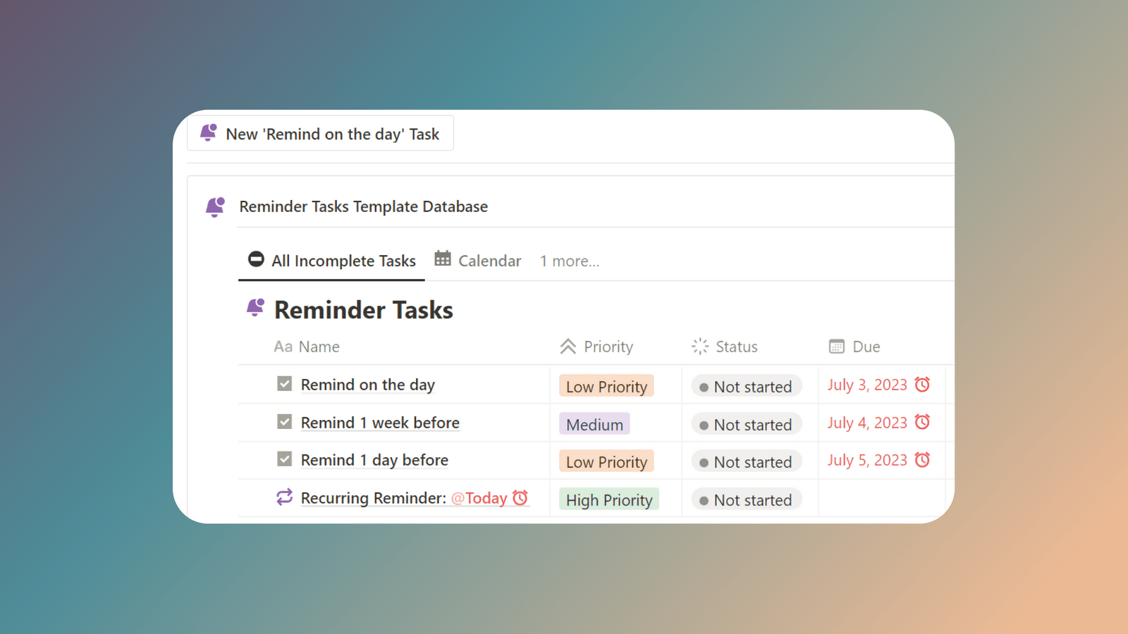Viewport: 1128px width, 634px height.
Task: Open the Medium priority tag dropdown
Action: tap(594, 423)
